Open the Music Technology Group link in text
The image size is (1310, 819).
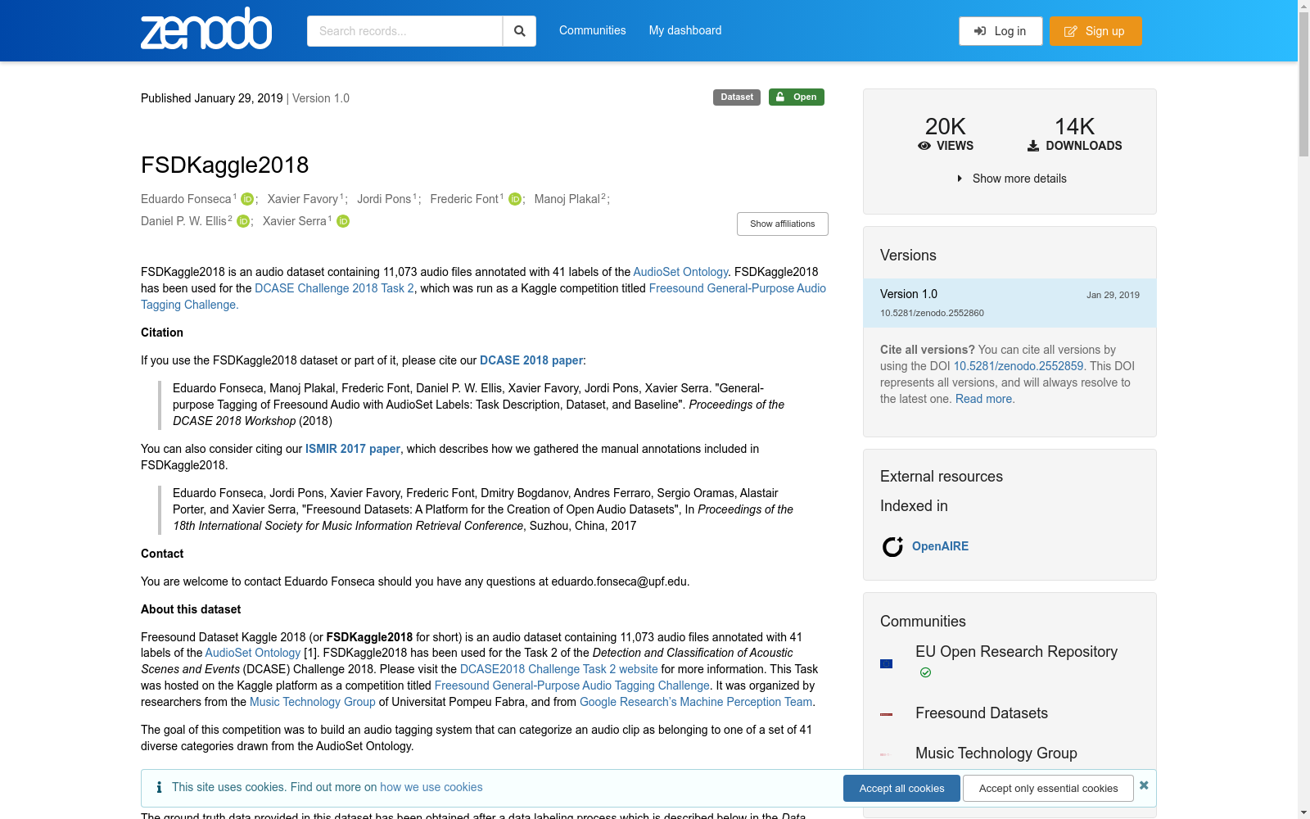pos(313,702)
